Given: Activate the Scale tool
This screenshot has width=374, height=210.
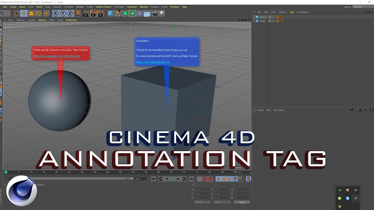Looking at the screenshot, I should click(x=31, y=13).
